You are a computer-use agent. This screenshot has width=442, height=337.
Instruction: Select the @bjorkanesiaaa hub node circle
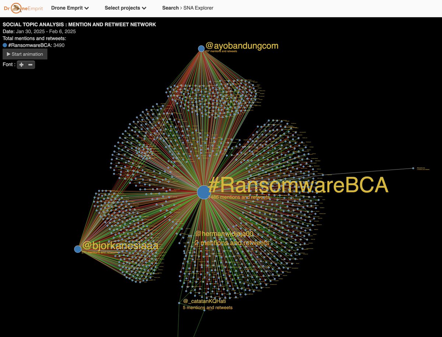coord(78,249)
